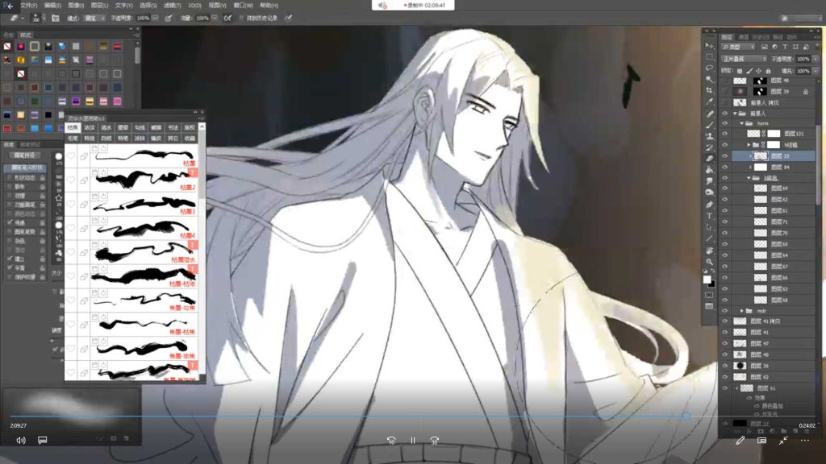Select the Zoom magnifier tool
Image resolution: width=826 pixels, height=464 pixels.
(x=709, y=262)
